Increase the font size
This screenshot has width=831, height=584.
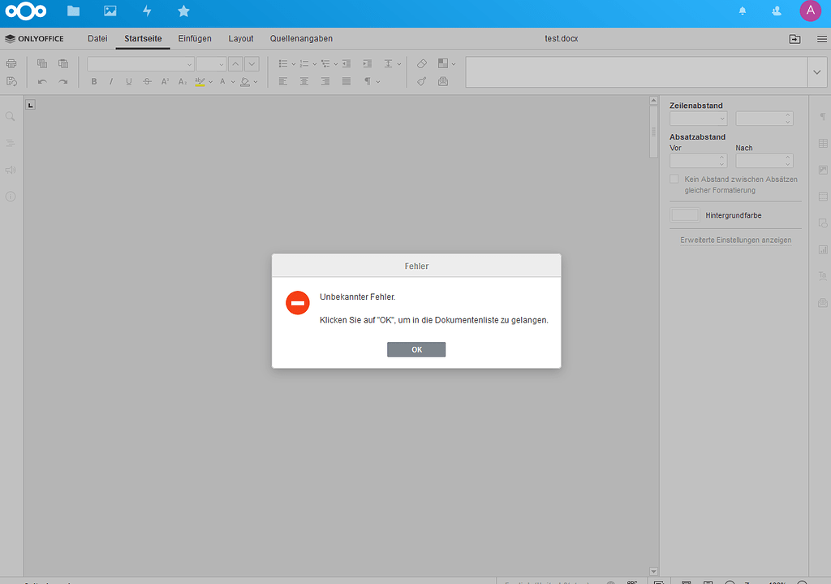point(235,64)
